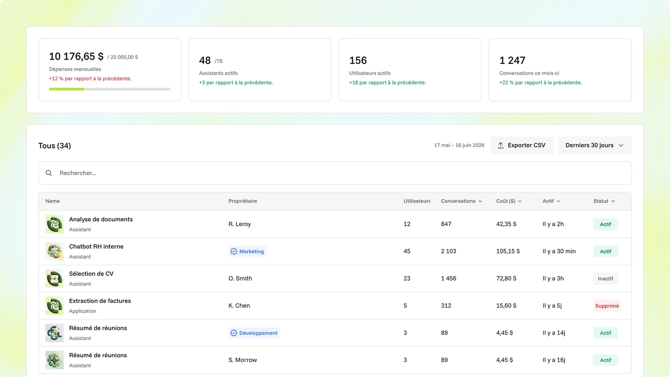Viewport: 670px width, 377px height.
Task: Select the Sélection de CV avatar icon
Action: [54, 279]
